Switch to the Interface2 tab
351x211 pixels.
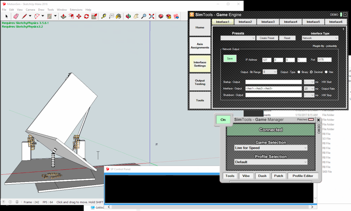245,22
